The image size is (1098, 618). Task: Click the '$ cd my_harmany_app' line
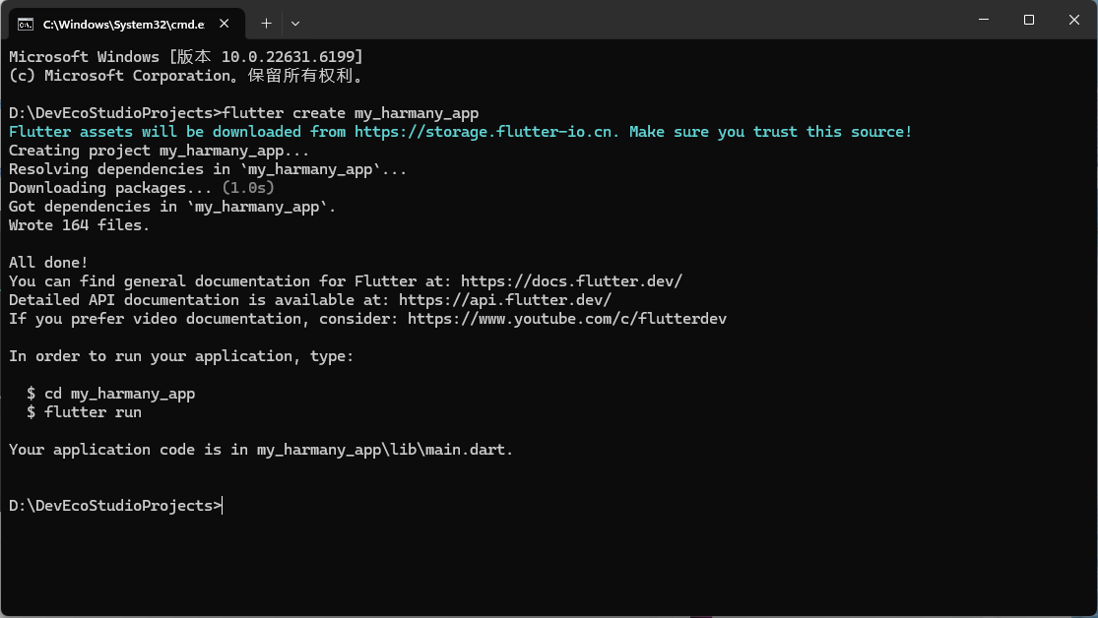[x=110, y=394]
